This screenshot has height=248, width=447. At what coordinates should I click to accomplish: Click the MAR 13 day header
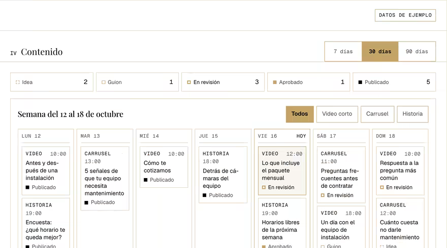click(90, 136)
